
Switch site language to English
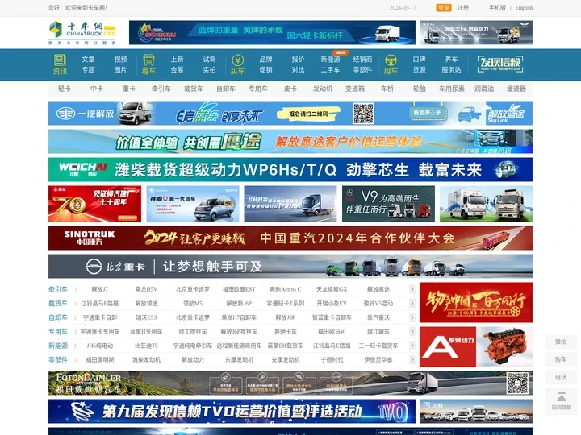tap(524, 8)
